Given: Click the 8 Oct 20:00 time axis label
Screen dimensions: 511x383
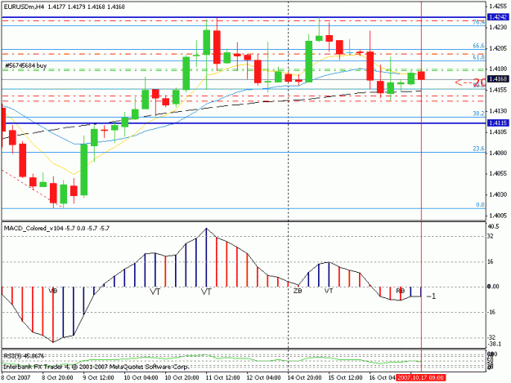Looking at the screenshot, I should pos(57,378).
